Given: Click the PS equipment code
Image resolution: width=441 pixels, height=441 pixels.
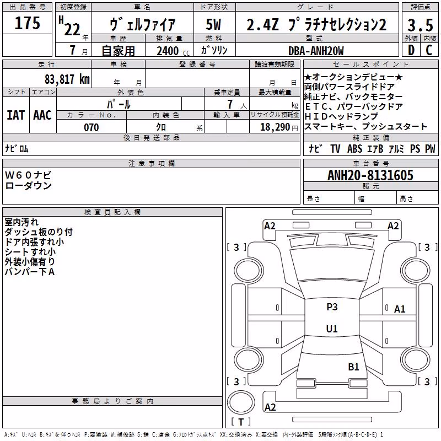Looking at the screenshot, I should [415, 148].
